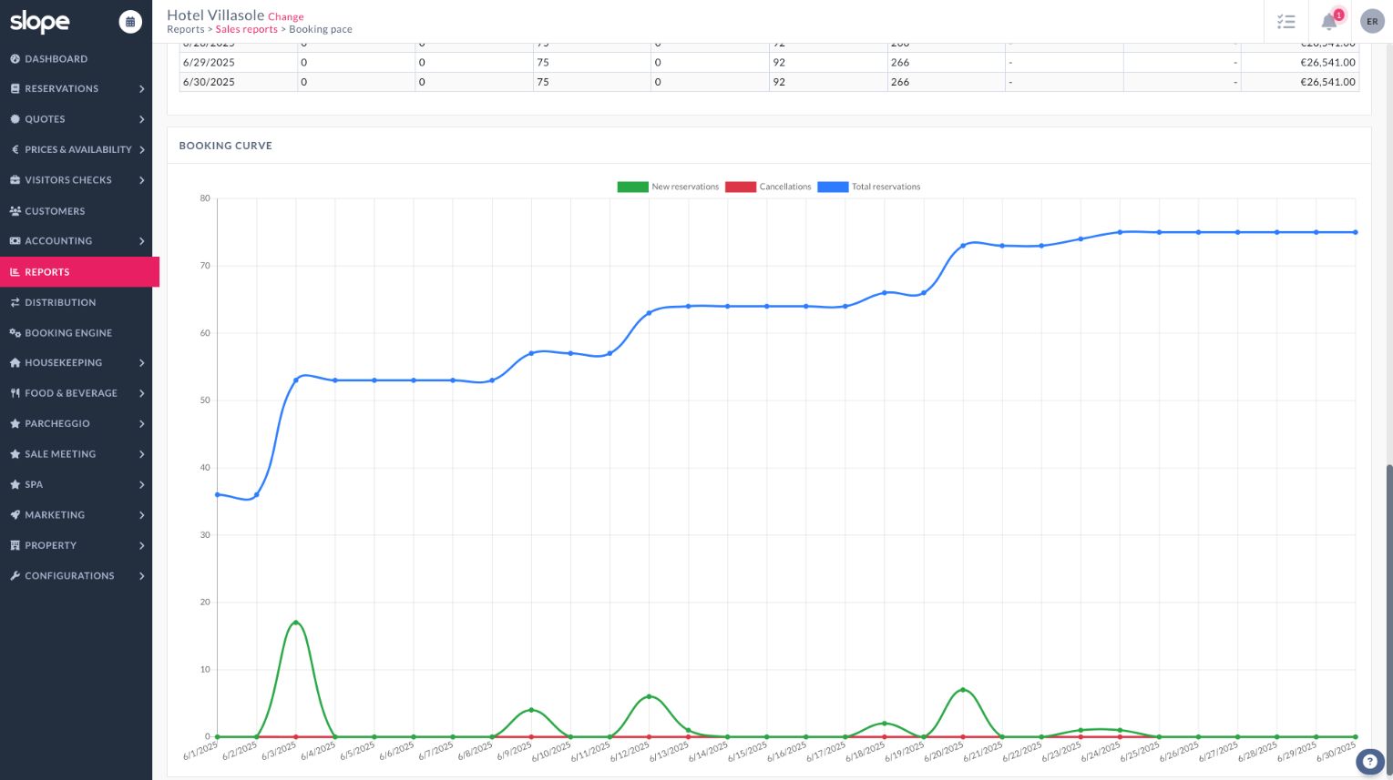Open the calendar icon beside the Slope logo
1393x780 pixels.
(x=130, y=22)
